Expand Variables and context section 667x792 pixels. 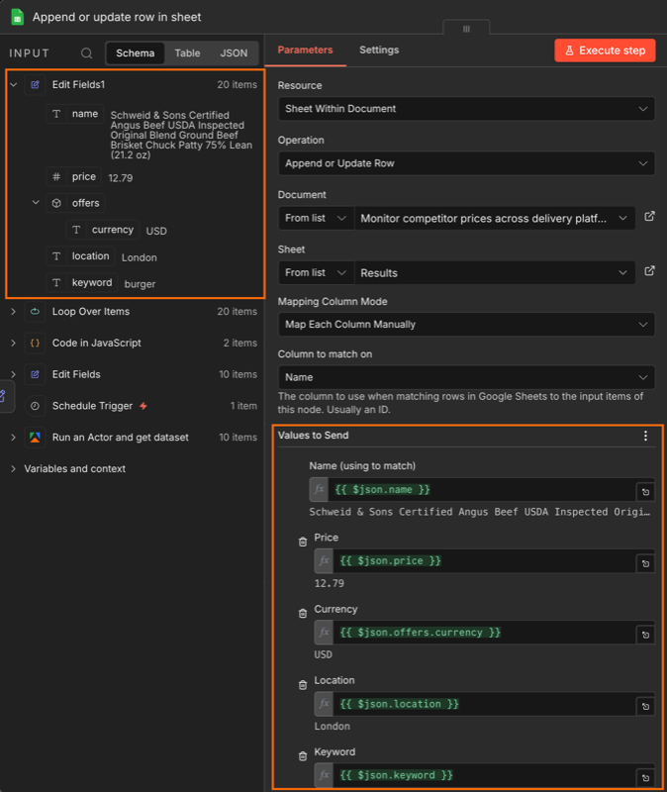coord(13,468)
